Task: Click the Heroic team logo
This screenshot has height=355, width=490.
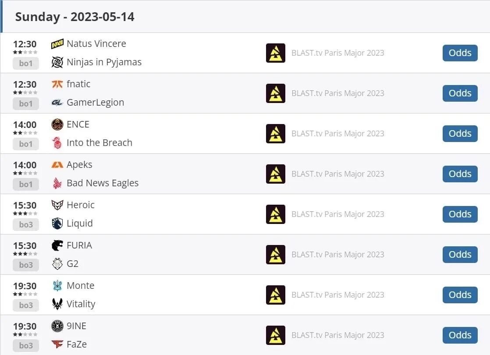Action: pos(57,205)
